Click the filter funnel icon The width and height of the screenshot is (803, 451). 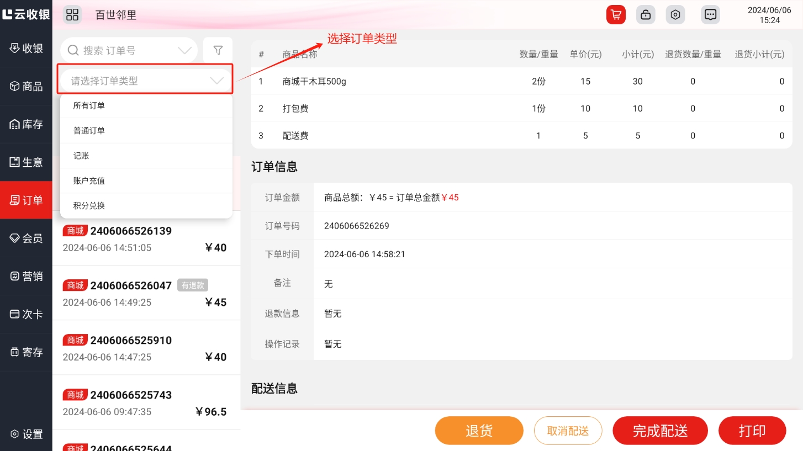[218, 51]
